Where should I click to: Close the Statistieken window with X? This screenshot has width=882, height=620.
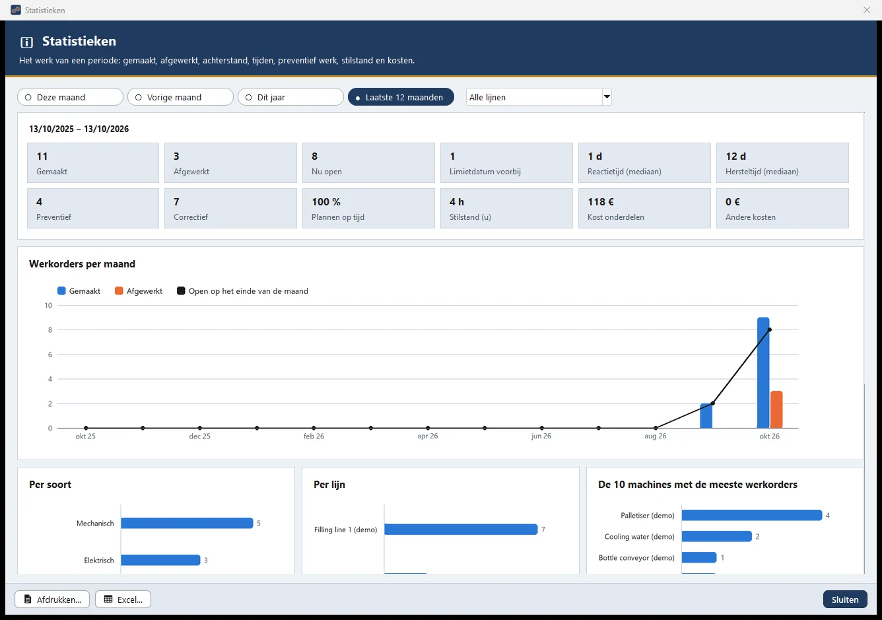coord(867,10)
